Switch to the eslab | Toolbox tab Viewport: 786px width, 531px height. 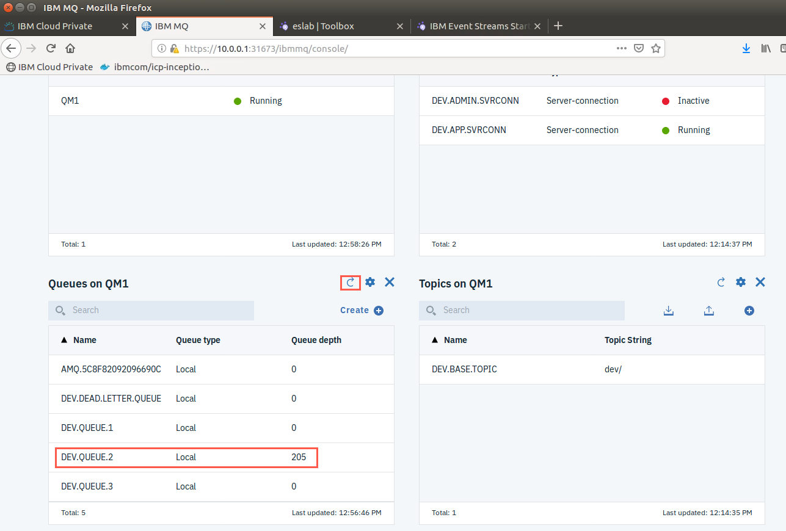point(341,26)
